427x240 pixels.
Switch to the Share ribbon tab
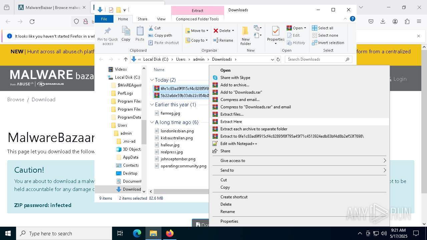142,19
